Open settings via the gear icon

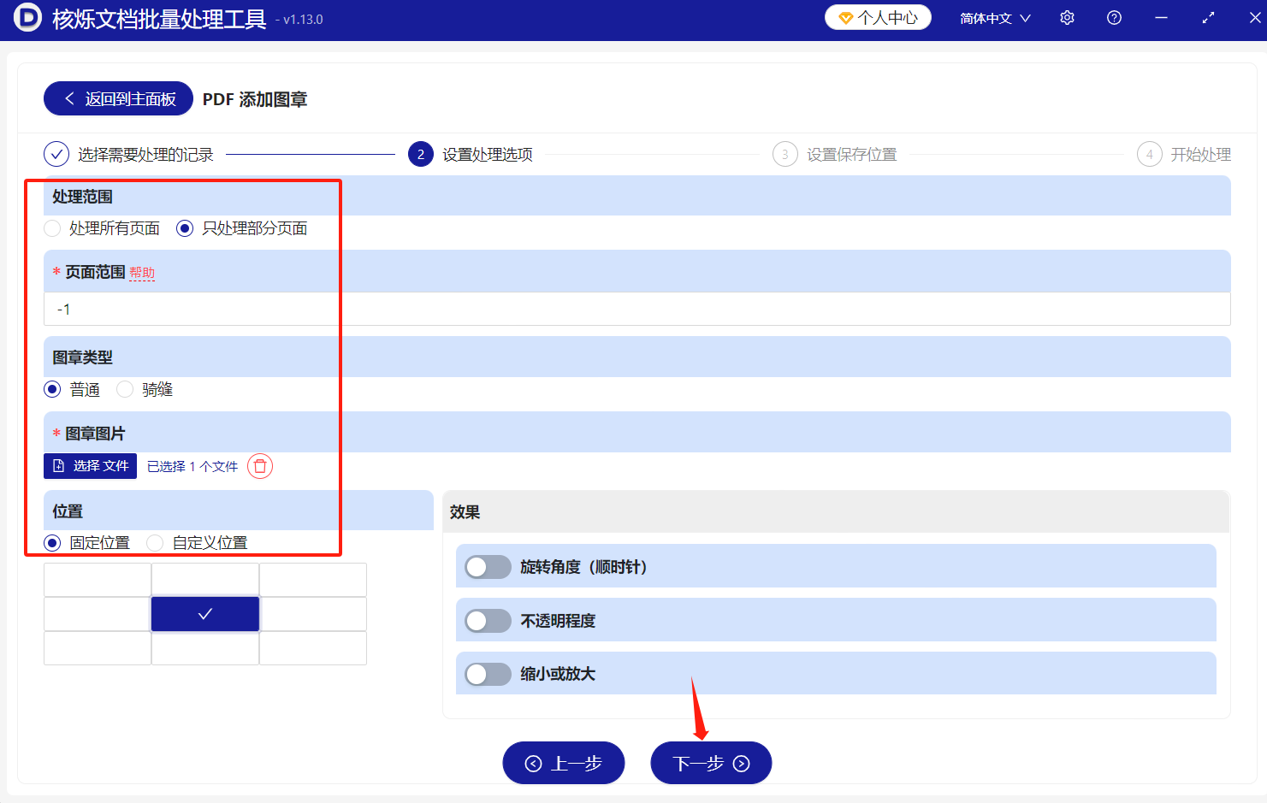pos(1067,17)
